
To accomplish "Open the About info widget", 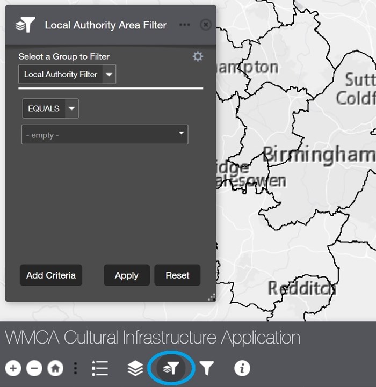I will click(242, 368).
